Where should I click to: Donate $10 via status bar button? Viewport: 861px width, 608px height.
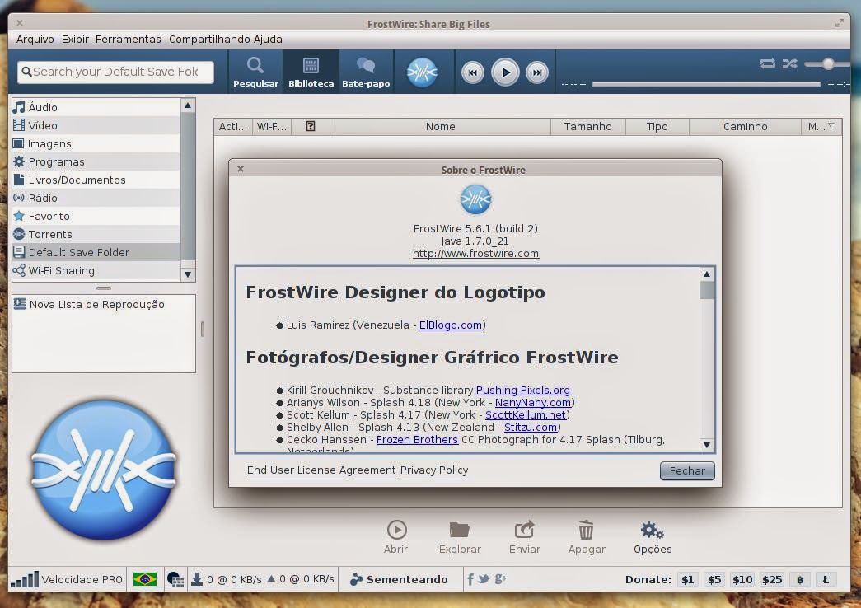click(x=742, y=579)
